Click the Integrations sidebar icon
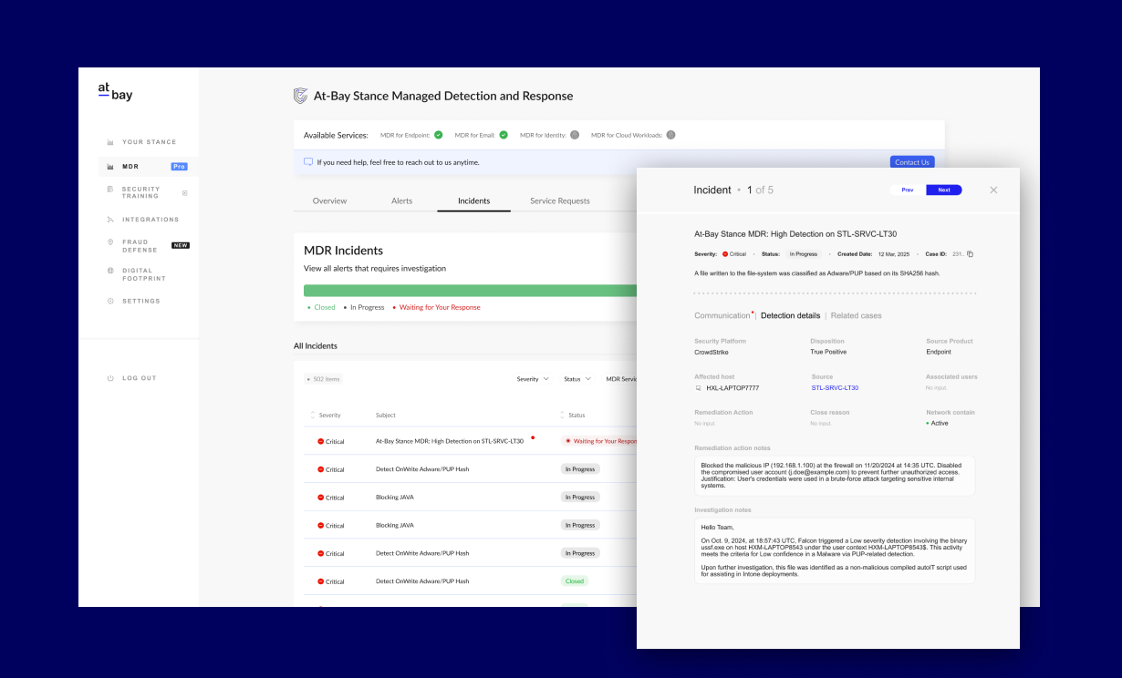1122x678 pixels. [x=110, y=220]
